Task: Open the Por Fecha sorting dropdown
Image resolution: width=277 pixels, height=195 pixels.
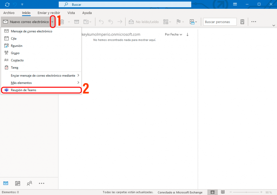Action: pos(173,35)
